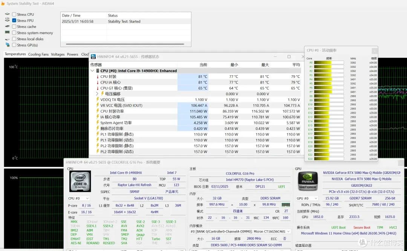Click the CPU chip icon beside Stress CPU
The height and width of the screenshot is (251, 407).
7,14
